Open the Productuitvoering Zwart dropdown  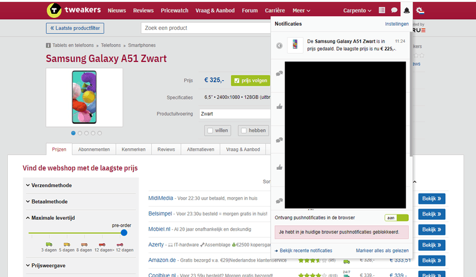point(235,114)
